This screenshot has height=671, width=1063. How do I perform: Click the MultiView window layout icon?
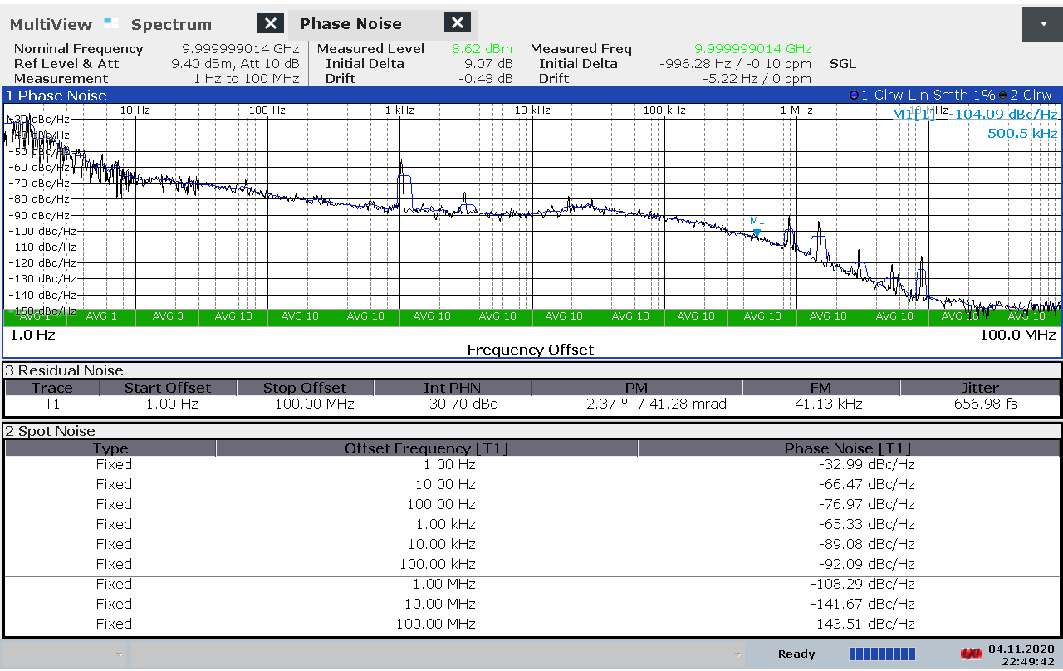[112, 23]
